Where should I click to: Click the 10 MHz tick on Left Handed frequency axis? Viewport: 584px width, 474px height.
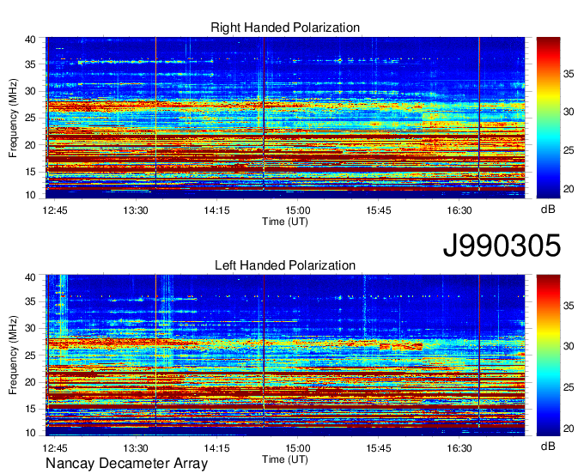click(x=30, y=433)
